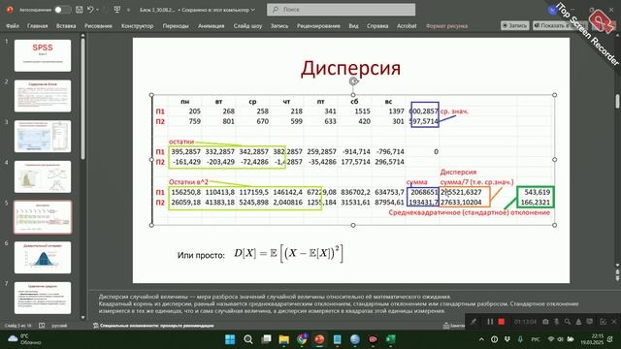Click the Дисперсия slide title
This screenshot has width=621, height=349.
[x=350, y=68]
